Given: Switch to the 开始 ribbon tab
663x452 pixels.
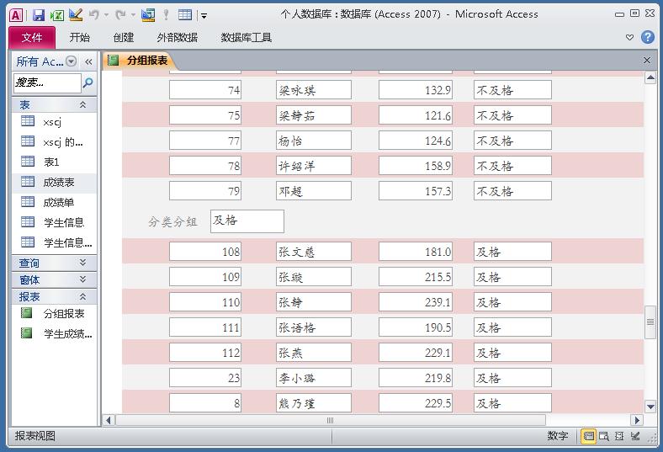Looking at the screenshot, I should 79,38.
